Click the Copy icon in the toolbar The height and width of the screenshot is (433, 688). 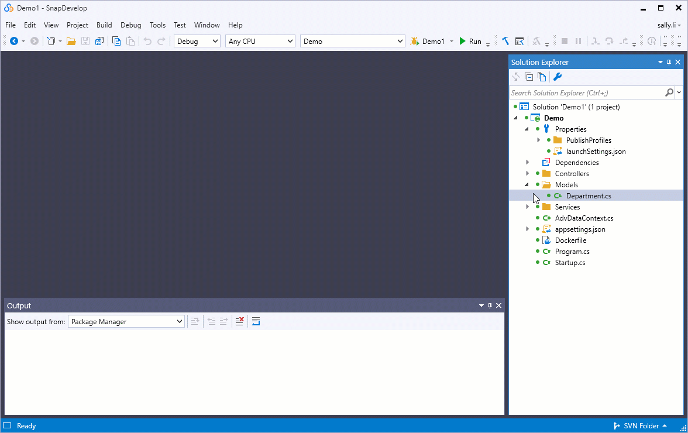[116, 41]
